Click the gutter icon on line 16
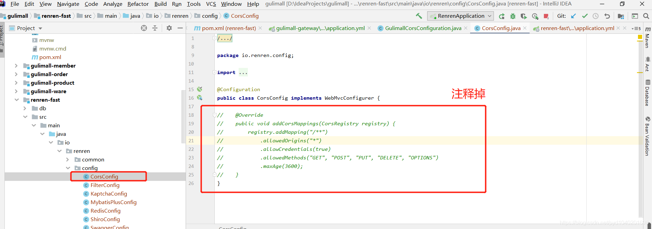The height and width of the screenshot is (229, 652). click(200, 98)
